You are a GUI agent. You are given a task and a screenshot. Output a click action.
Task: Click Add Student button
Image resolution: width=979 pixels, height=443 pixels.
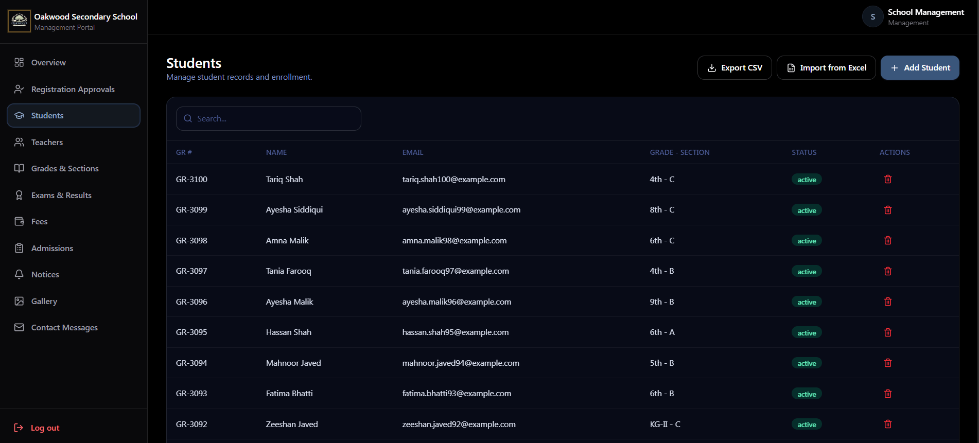point(920,68)
